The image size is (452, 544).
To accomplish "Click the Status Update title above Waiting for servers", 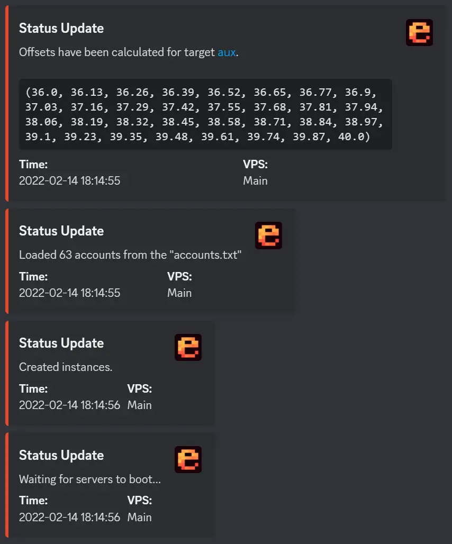I will click(61, 455).
